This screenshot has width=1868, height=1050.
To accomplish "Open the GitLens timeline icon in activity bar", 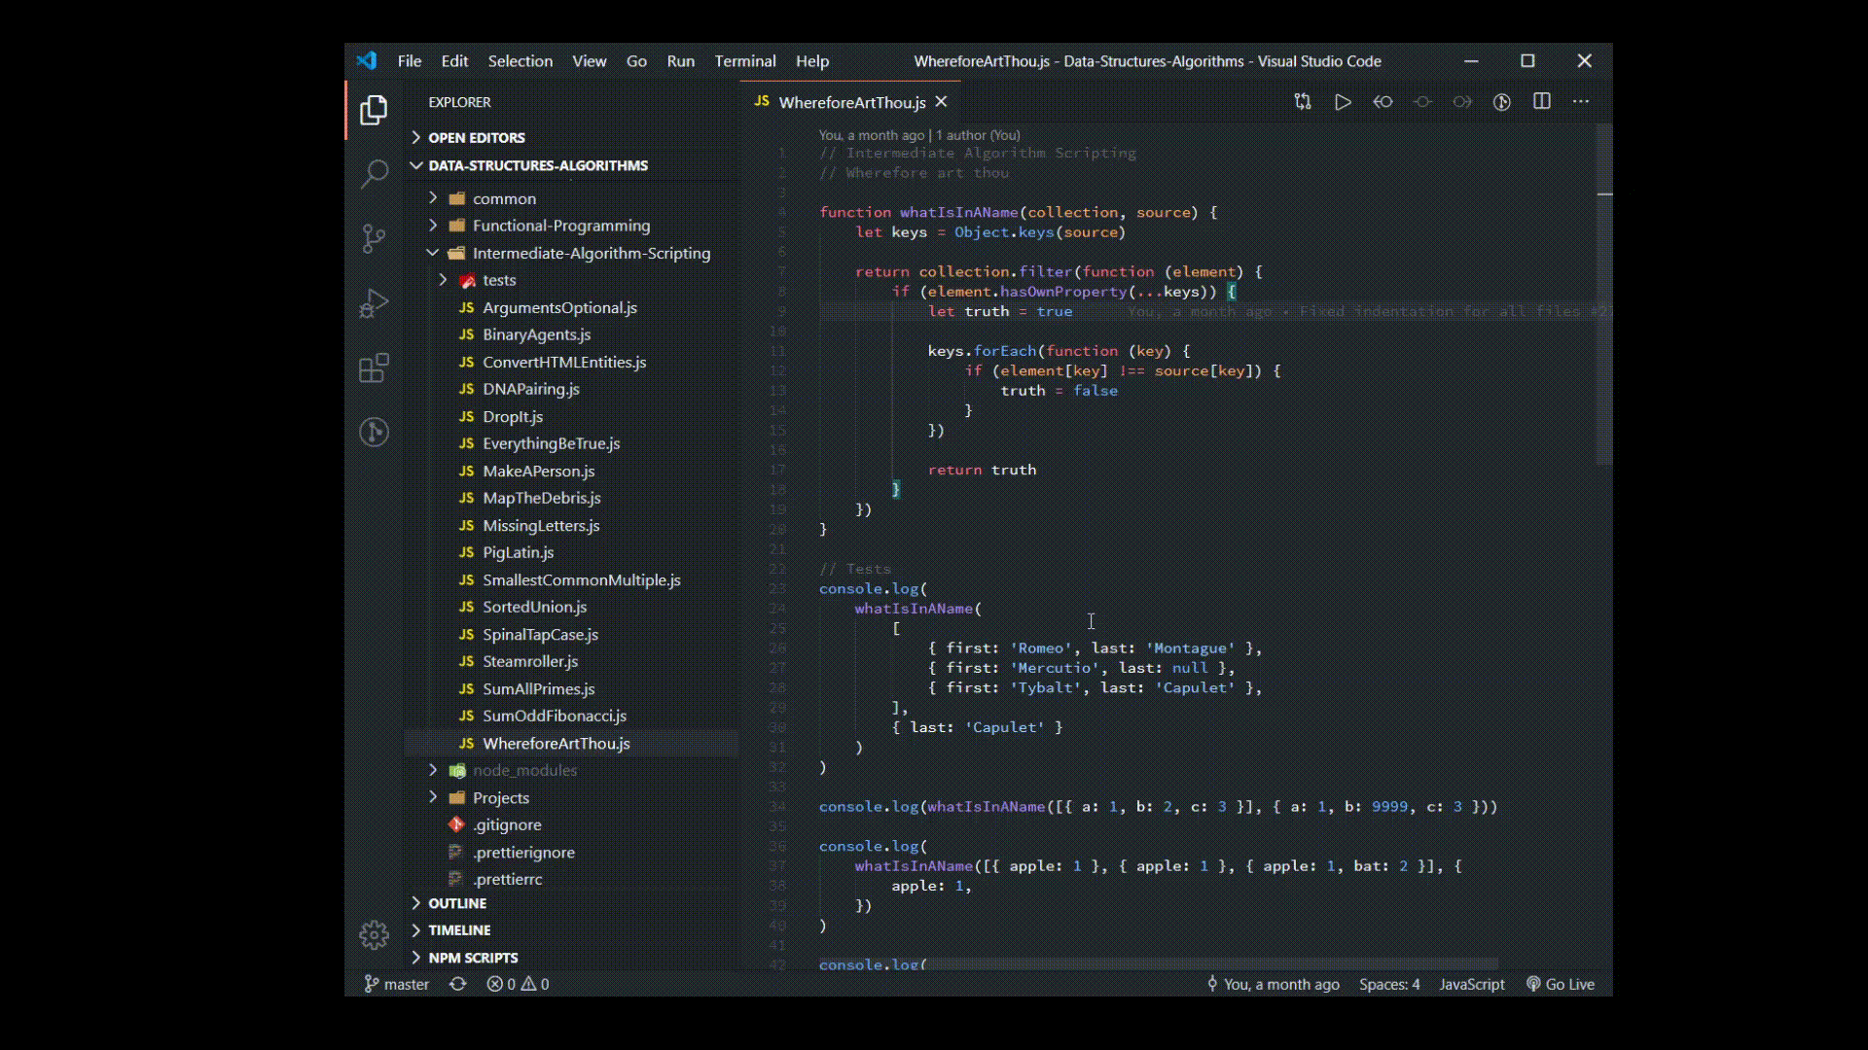I will (375, 433).
